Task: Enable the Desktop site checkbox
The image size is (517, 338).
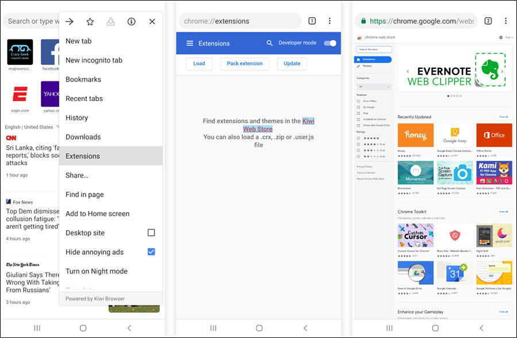Action: click(151, 232)
